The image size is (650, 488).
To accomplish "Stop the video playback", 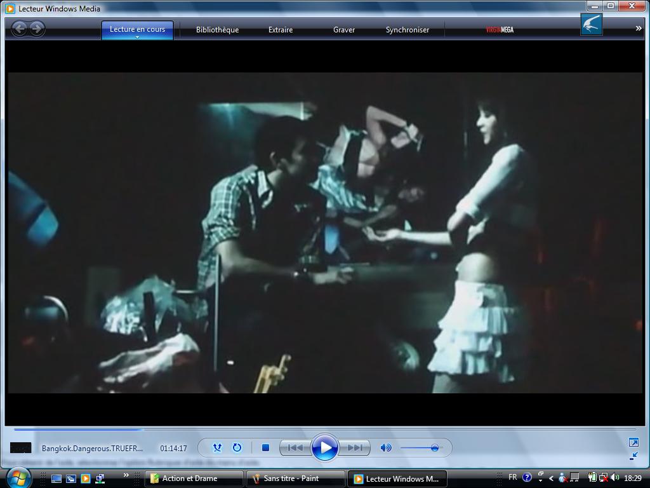I will point(266,447).
